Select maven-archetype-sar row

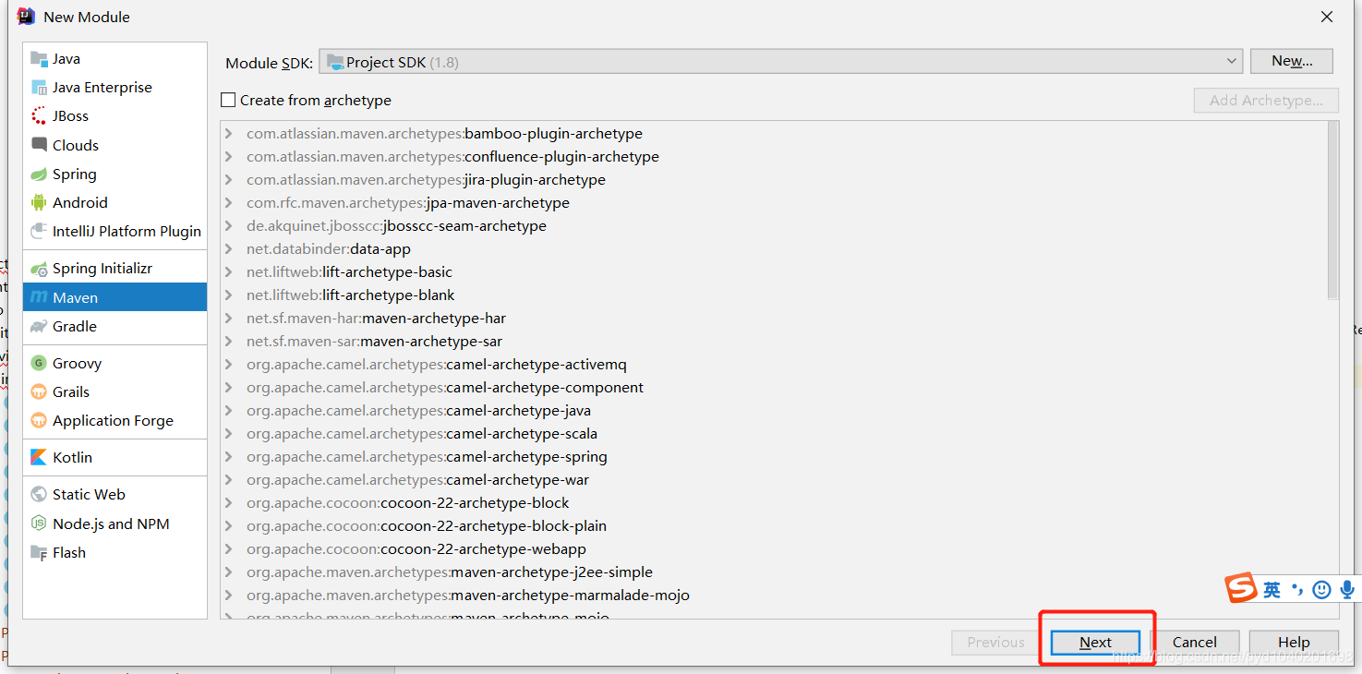point(774,342)
